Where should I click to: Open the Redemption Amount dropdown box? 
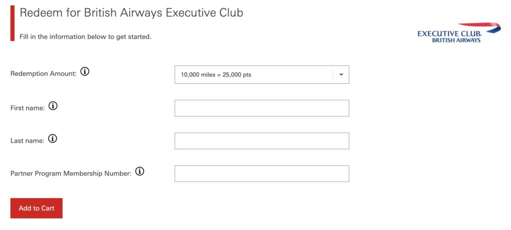click(x=261, y=75)
